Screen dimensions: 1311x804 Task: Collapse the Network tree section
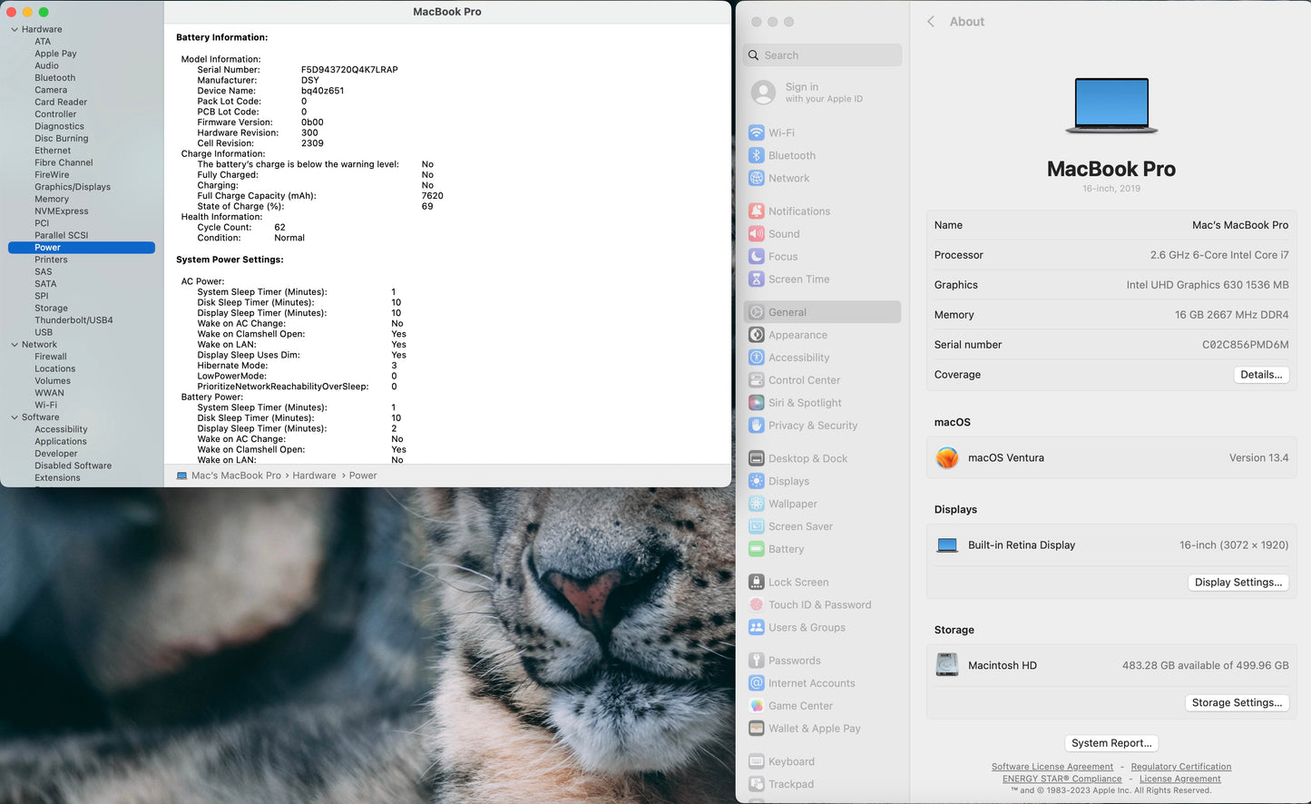coord(15,345)
